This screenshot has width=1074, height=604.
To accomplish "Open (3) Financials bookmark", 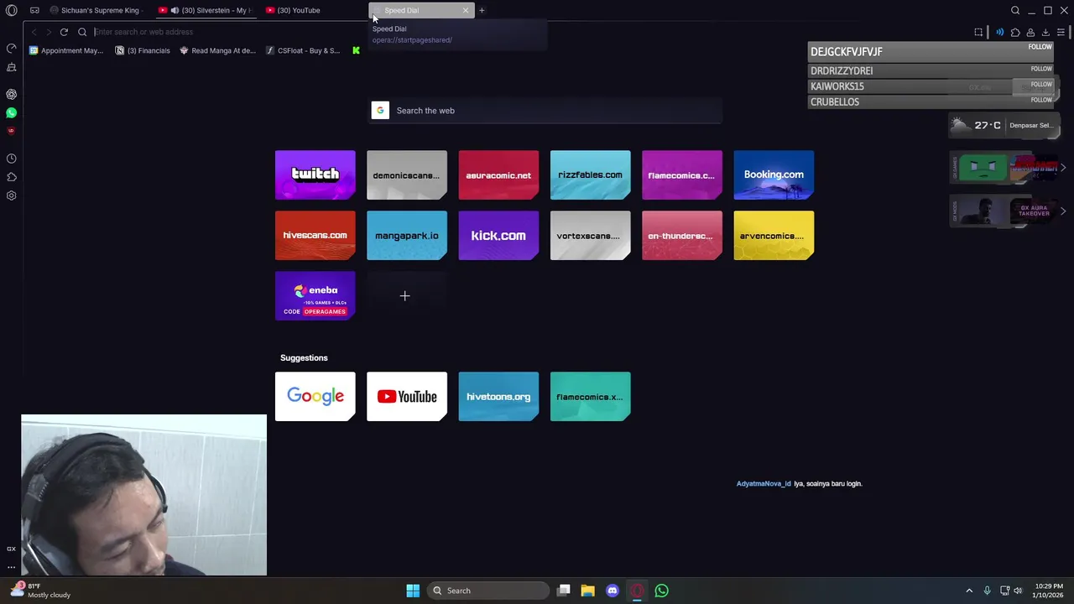I will 143,50.
